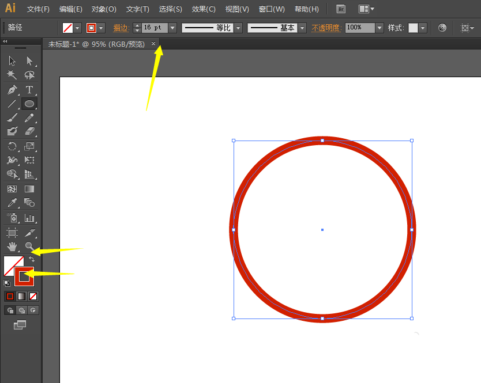Choose the Shape Builder tool
This screenshot has height=383, width=481.
click(x=12, y=174)
